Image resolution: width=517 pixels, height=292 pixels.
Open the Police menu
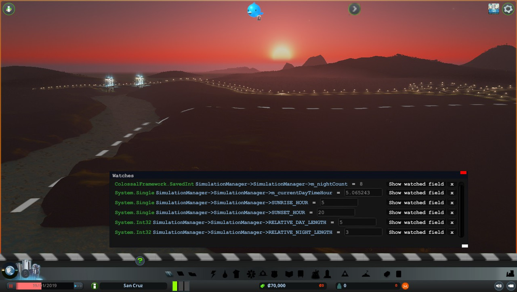click(x=275, y=274)
